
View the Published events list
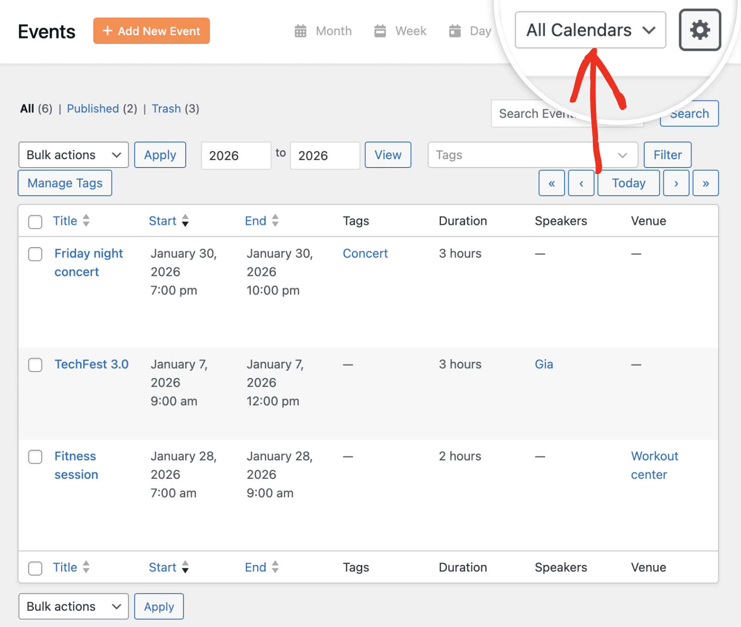tap(93, 108)
